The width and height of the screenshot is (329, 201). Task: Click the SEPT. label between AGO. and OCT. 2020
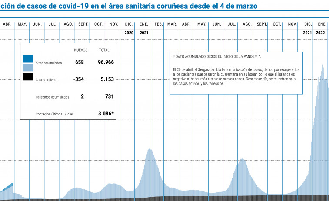coord(83,24)
